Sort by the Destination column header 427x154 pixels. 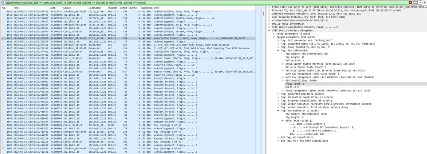[97, 8]
